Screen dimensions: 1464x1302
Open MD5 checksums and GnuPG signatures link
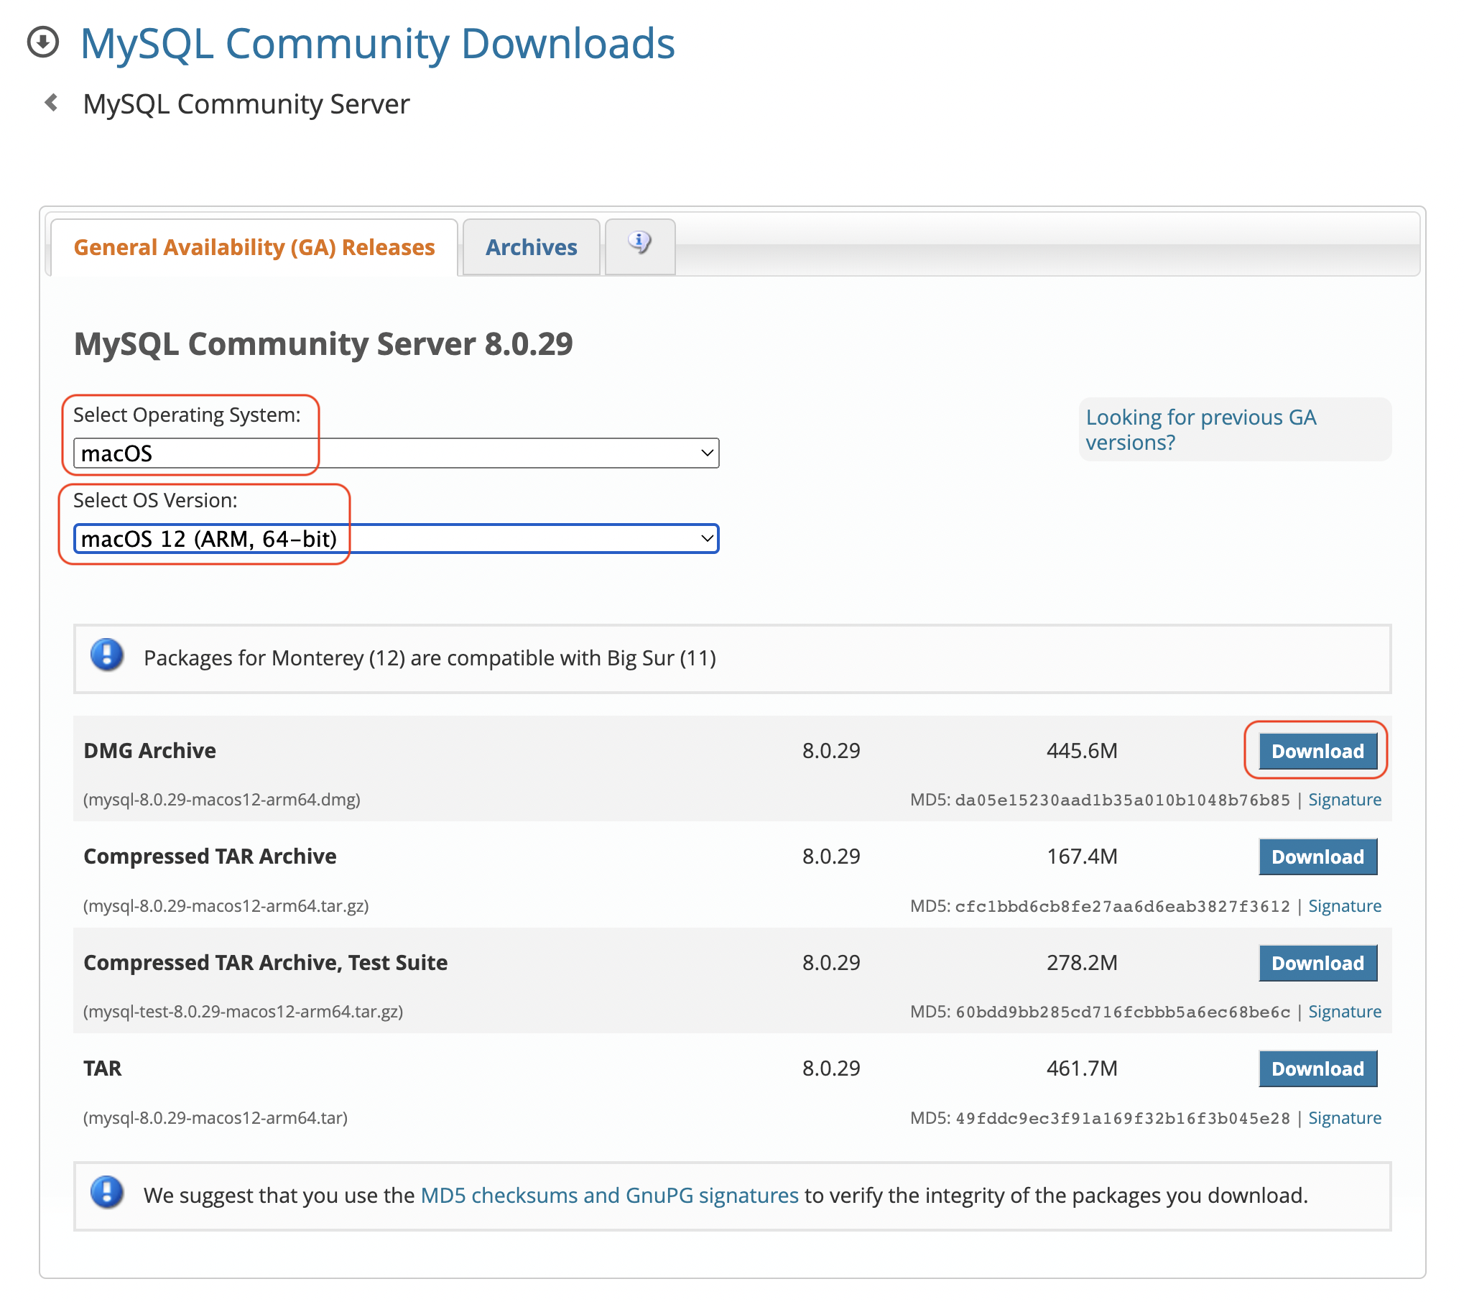(609, 1195)
